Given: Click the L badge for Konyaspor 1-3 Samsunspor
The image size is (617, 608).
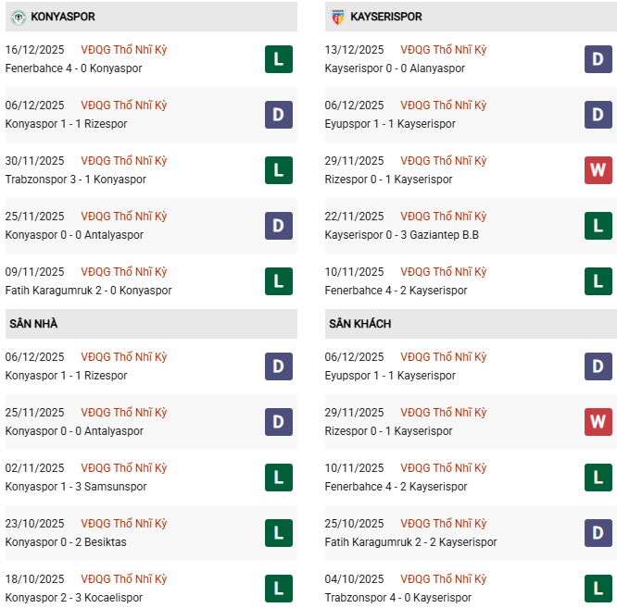Looking at the screenshot, I should (x=278, y=478).
